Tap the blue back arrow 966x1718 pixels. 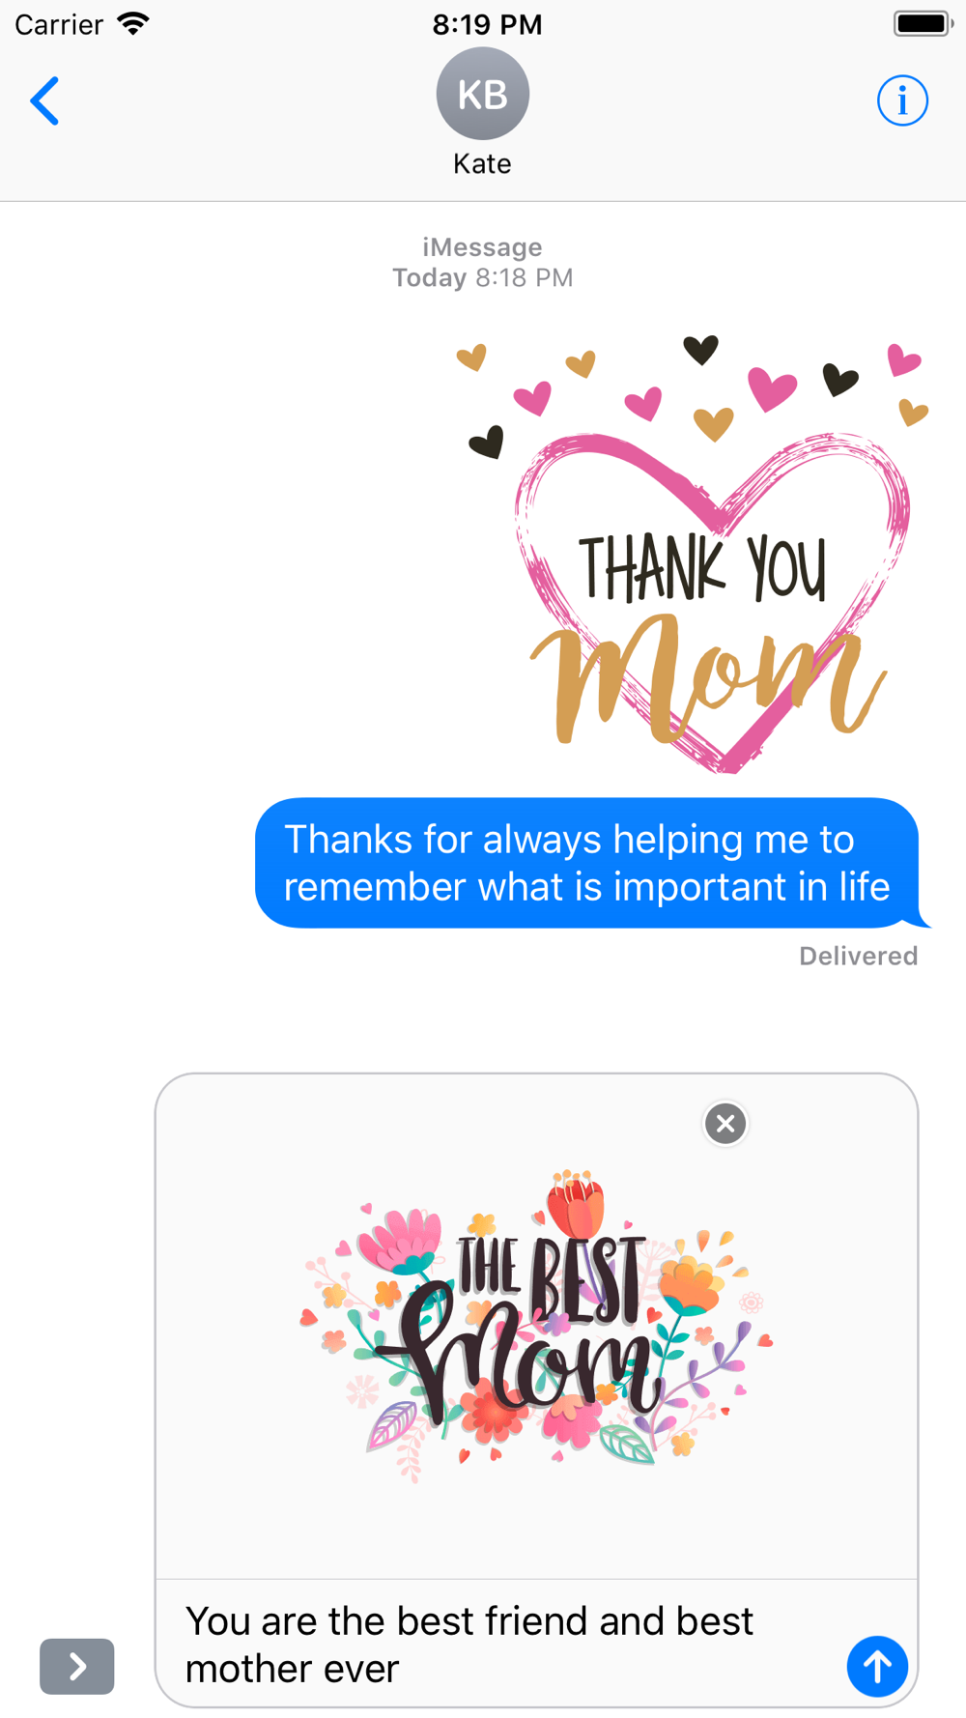44,100
